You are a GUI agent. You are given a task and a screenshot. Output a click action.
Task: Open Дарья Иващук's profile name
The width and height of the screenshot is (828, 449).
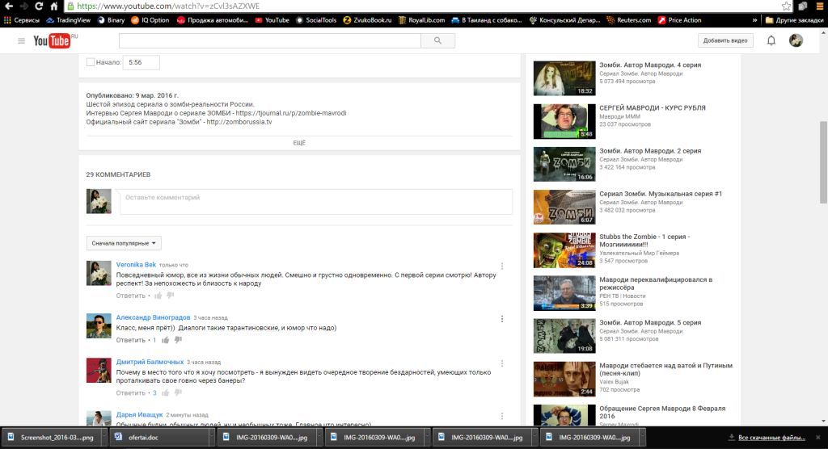point(139,415)
